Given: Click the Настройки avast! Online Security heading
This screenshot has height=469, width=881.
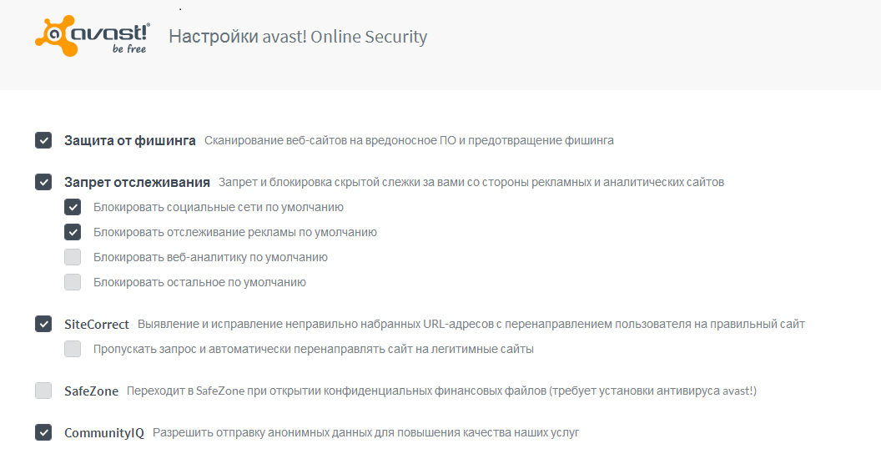Looking at the screenshot, I should click(298, 37).
